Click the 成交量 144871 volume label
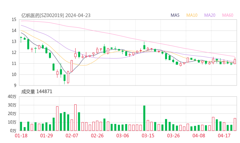The width and height of the screenshot is (240, 143). point(37,92)
